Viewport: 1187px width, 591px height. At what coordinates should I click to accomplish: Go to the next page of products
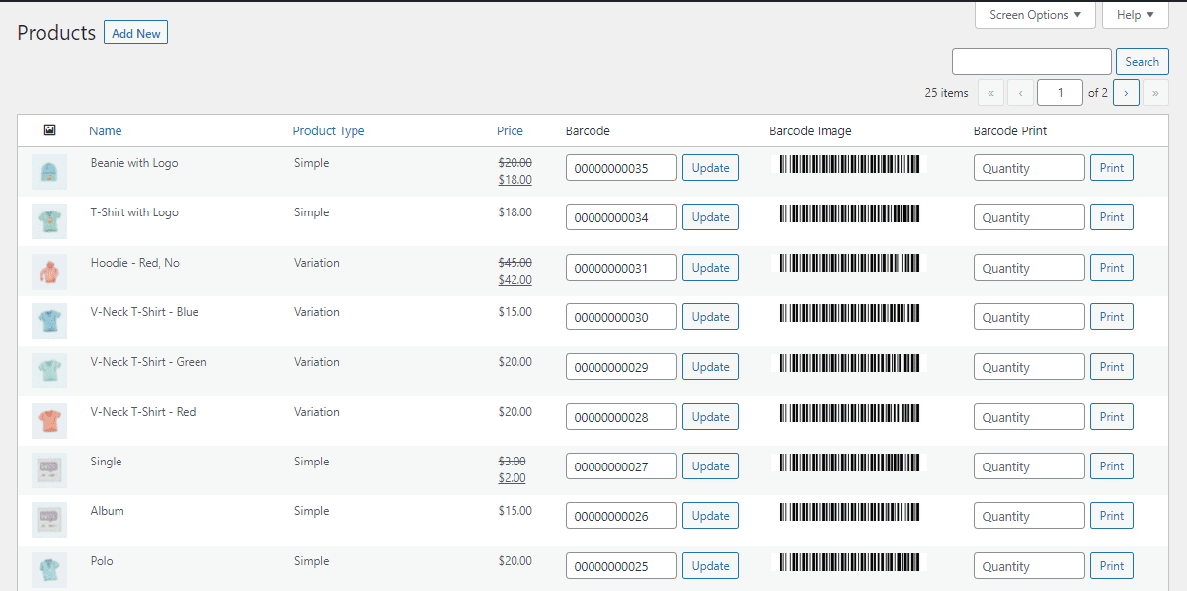[1126, 92]
